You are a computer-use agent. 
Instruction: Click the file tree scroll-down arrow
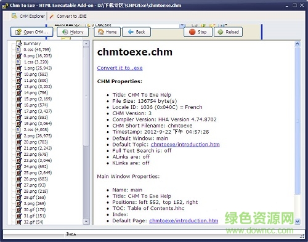point(86,221)
